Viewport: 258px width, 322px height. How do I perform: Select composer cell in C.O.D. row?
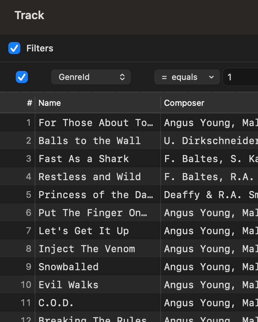click(x=209, y=303)
